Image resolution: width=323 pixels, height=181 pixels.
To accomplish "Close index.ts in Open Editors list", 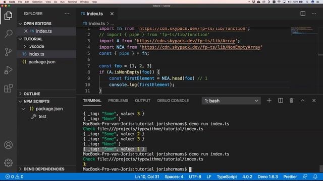I will [x=26, y=31].
